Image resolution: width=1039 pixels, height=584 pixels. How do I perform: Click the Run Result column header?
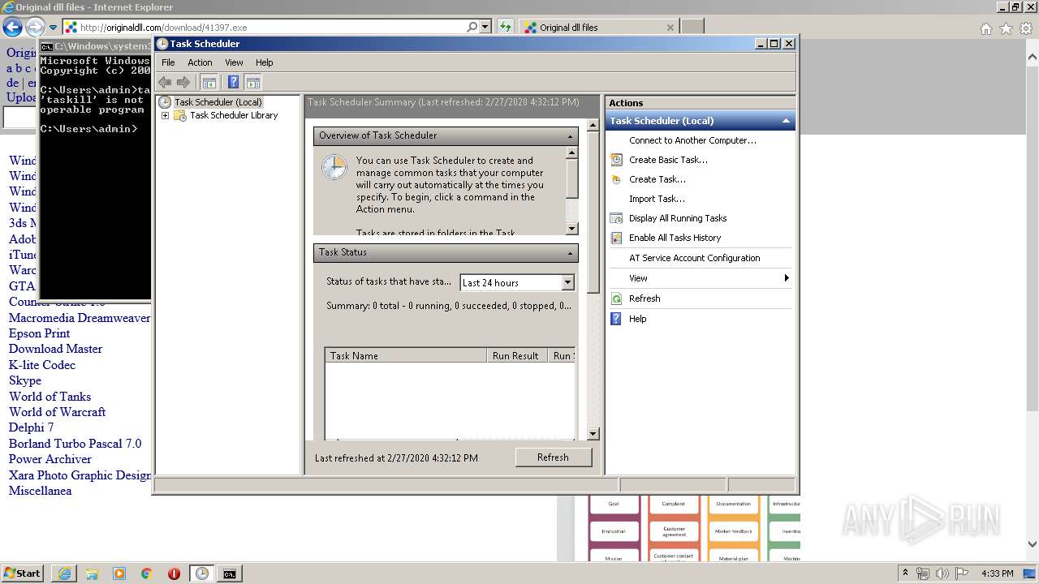click(x=517, y=355)
